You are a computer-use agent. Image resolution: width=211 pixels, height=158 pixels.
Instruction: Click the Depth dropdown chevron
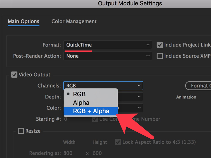139,97
